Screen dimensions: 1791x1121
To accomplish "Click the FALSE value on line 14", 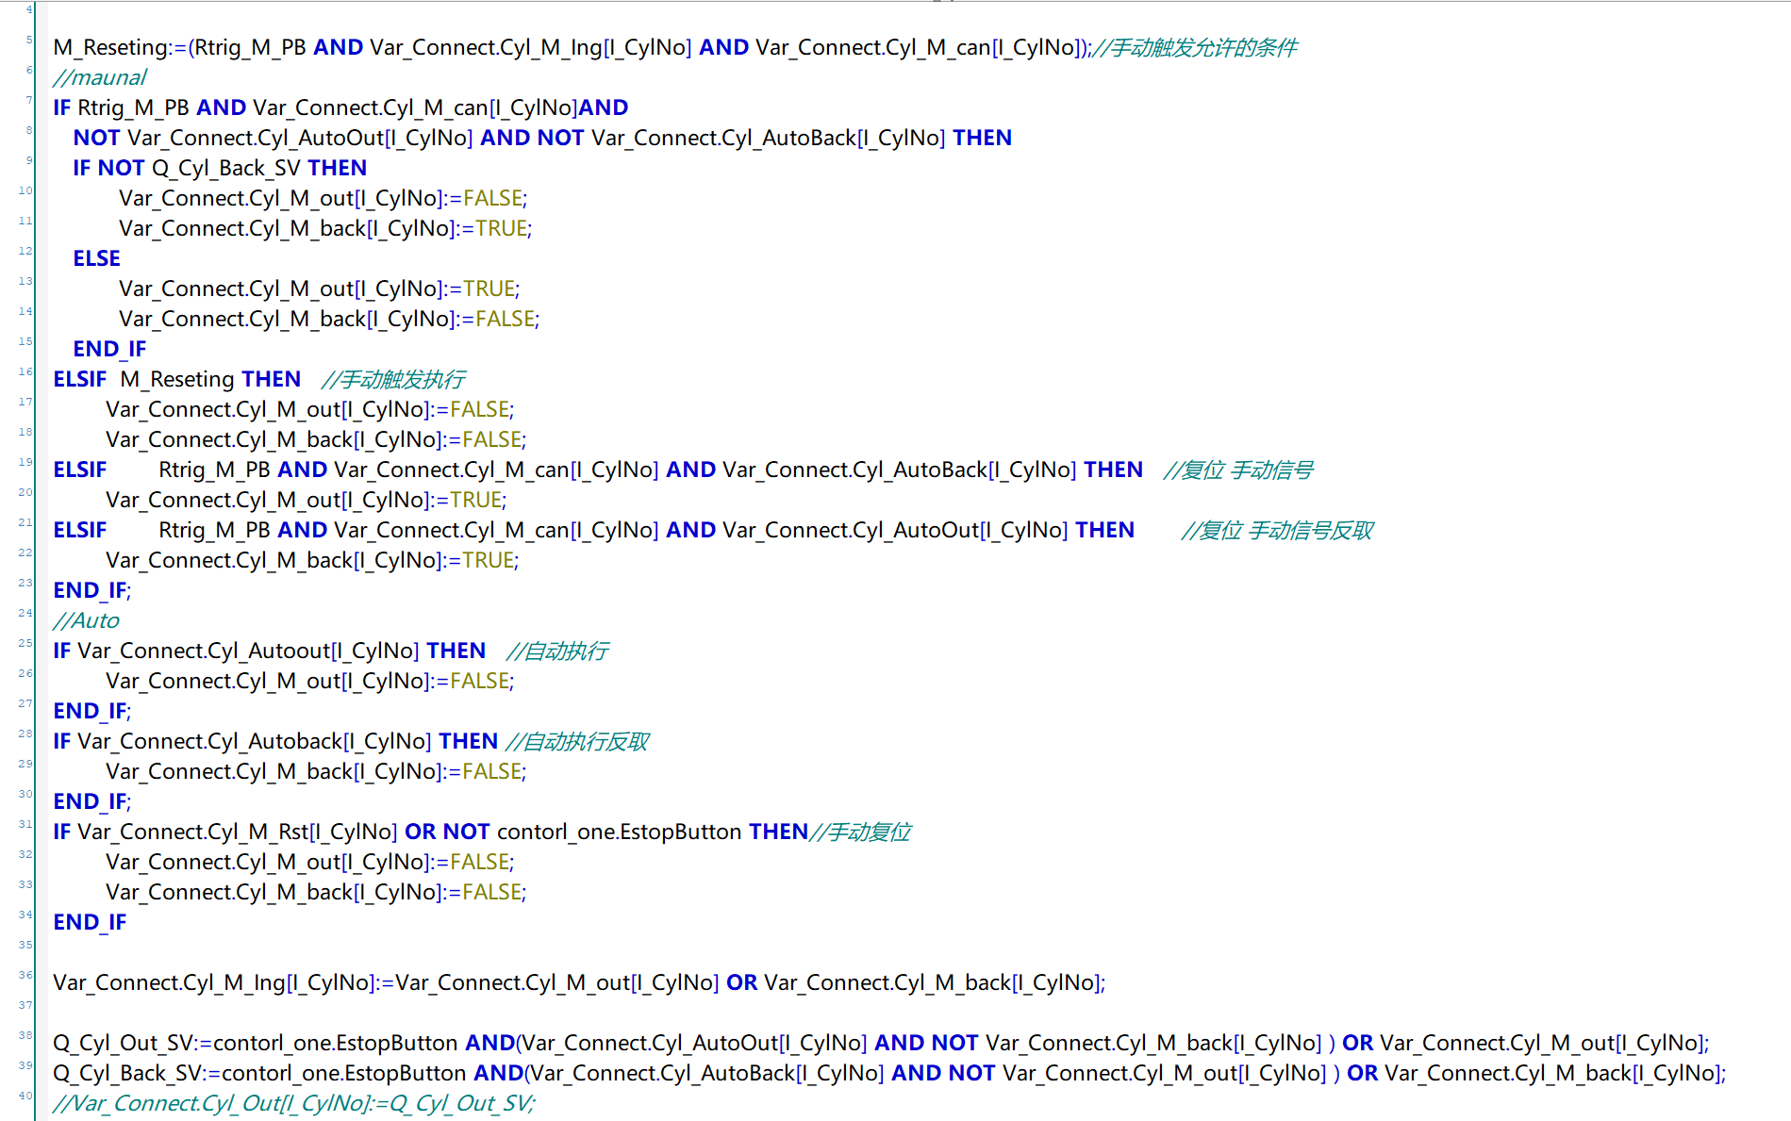I will pyautogui.click(x=505, y=319).
